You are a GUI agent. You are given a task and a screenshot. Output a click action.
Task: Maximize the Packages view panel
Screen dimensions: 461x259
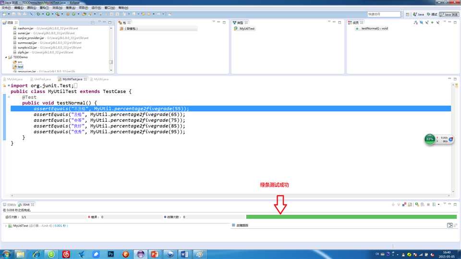click(x=224, y=23)
